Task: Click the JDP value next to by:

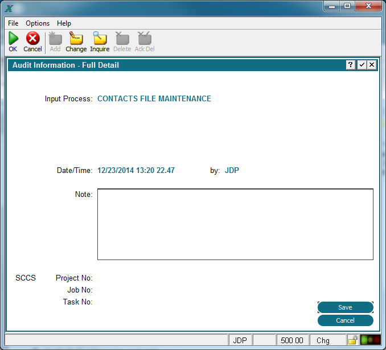Action: click(x=232, y=170)
